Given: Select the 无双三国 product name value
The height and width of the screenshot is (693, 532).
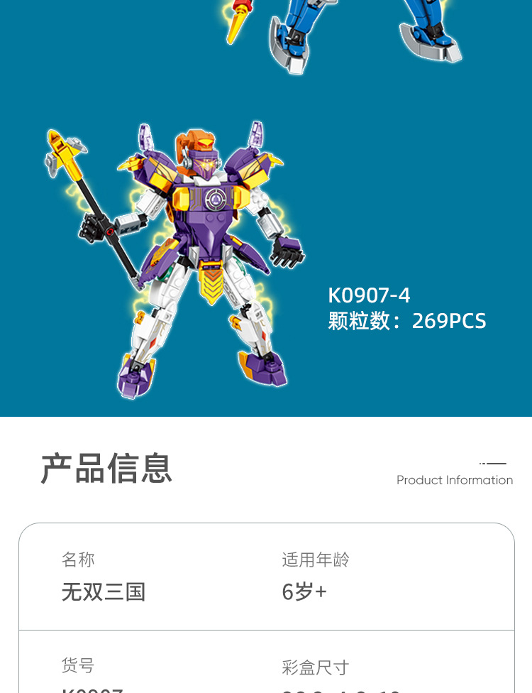Looking at the screenshot, I should pyautogui.click(x=104, y=591).
